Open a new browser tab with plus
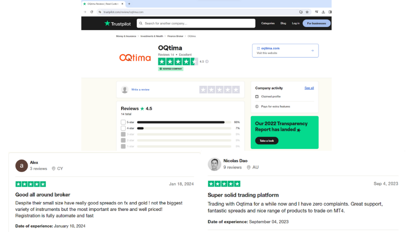Viewport: 413px width, 232px height. (129, 4)
